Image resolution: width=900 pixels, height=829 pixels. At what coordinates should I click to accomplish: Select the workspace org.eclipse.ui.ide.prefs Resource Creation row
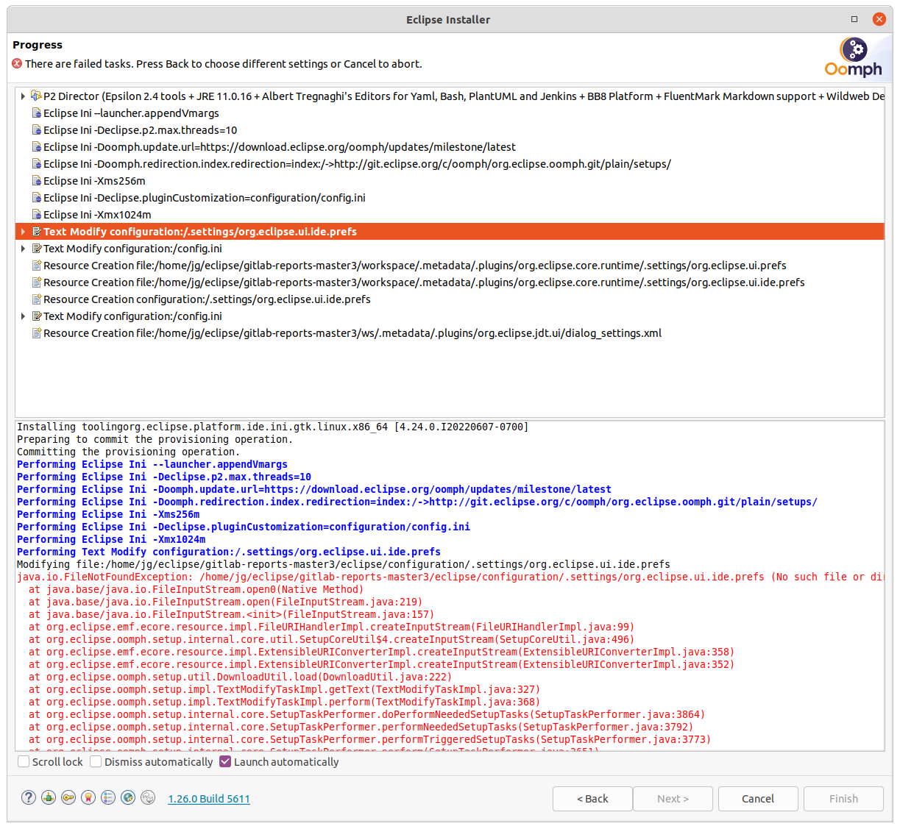450,282
